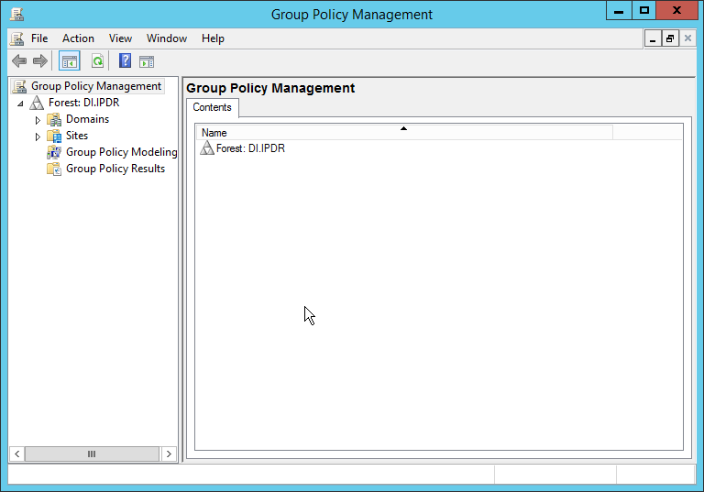Viewport: 704px width, 492px height.
Task: Click the tree pane horizontal scrollbar right arrow
Action: pyautogui.click(x=169, y=454)
